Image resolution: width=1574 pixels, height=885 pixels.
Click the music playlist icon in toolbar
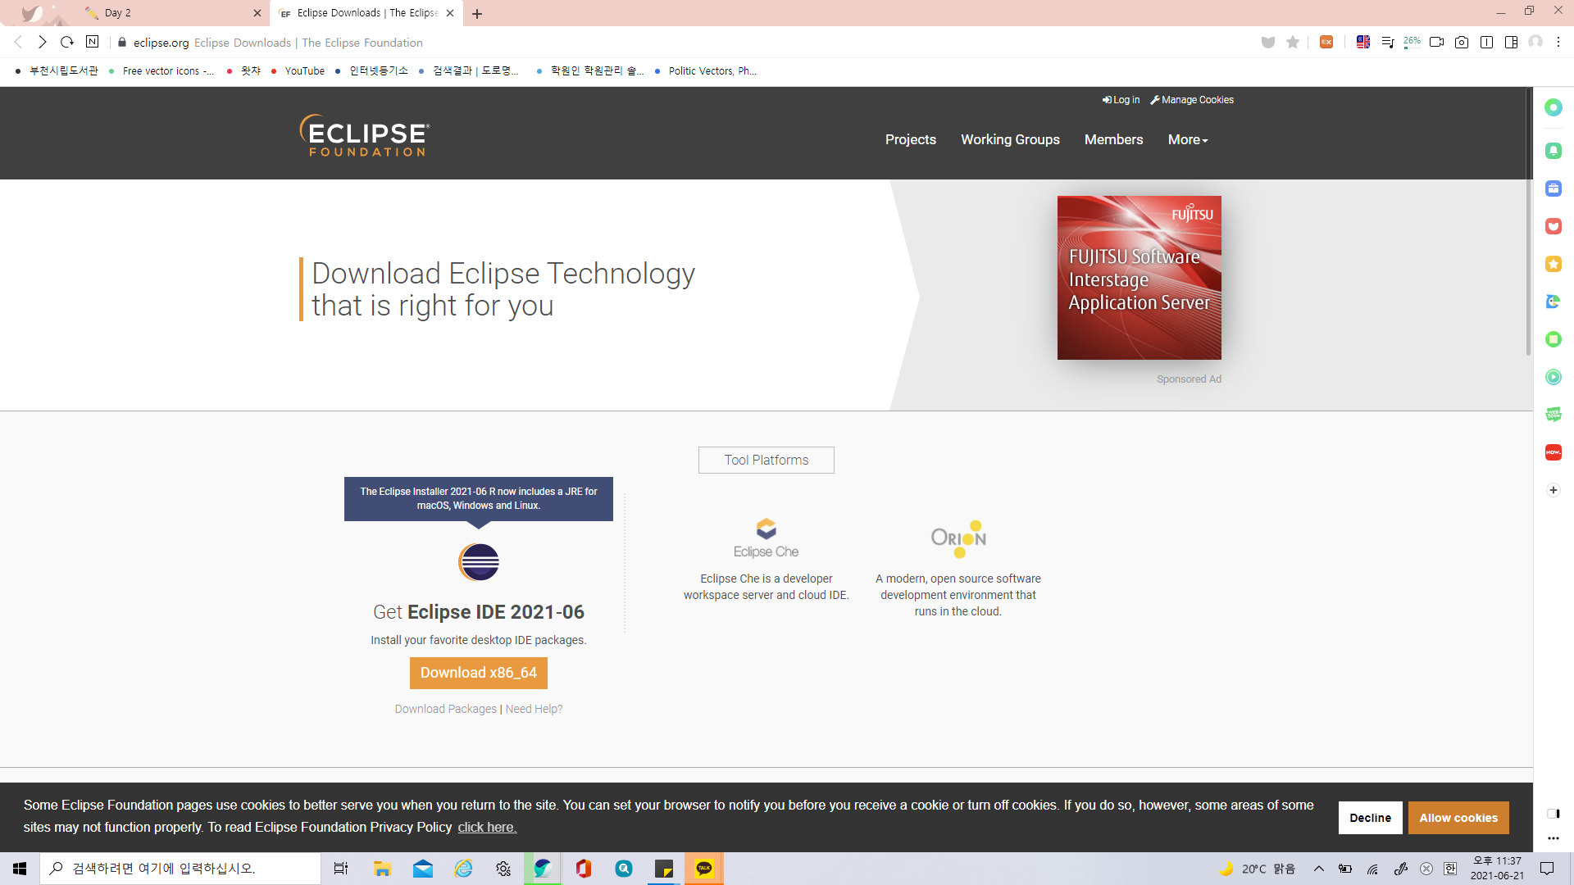coord(1387,43)
